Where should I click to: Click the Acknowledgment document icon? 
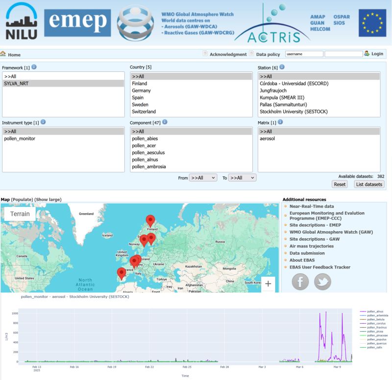click(205, 53)
